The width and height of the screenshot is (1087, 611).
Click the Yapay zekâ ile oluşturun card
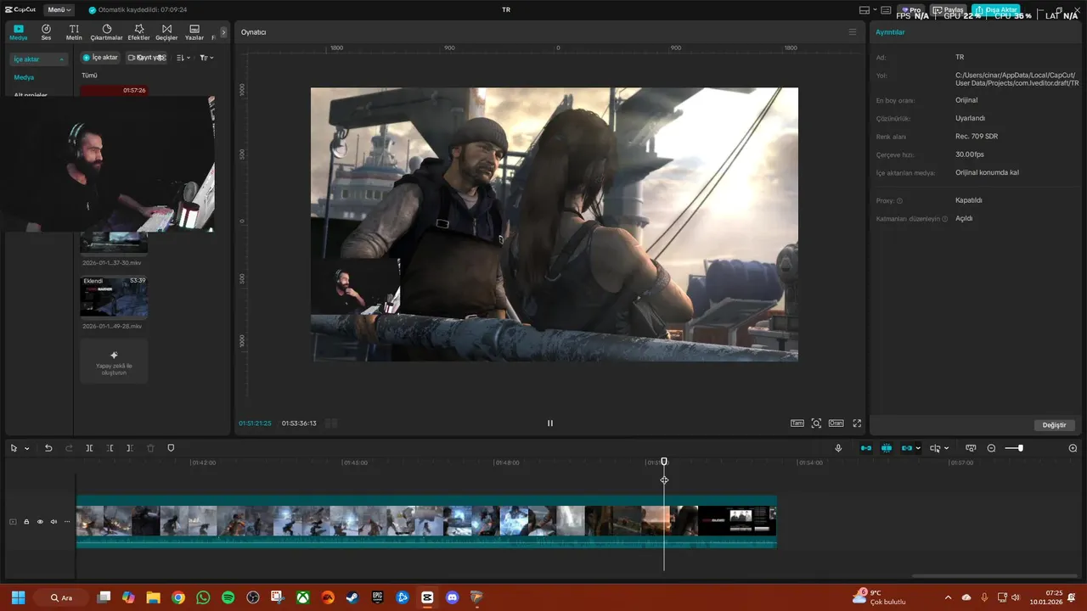pyautogui.click(x=114, y=361)
